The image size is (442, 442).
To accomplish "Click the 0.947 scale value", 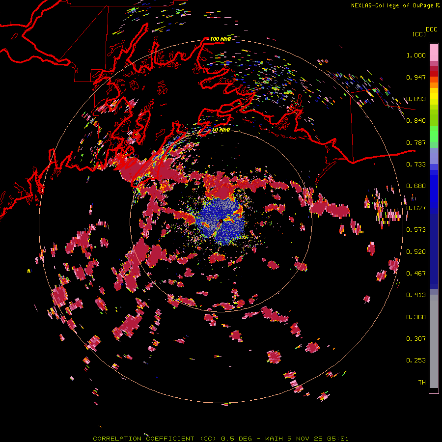I will point(416,78).
